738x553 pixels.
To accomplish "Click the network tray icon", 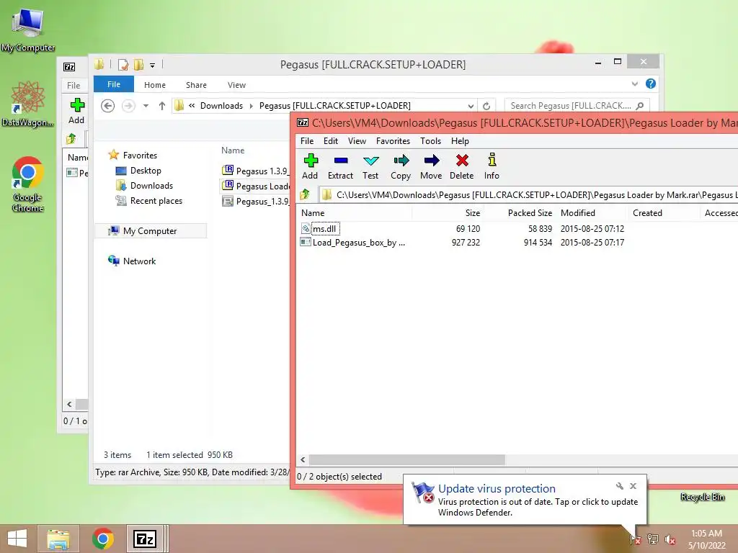I will (653, 539).
